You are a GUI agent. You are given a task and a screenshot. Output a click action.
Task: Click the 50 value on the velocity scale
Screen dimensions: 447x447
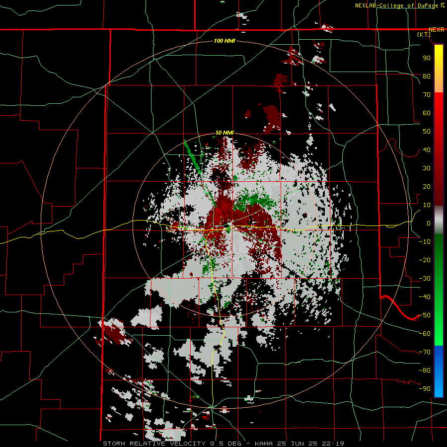click(x=427, y=132)
